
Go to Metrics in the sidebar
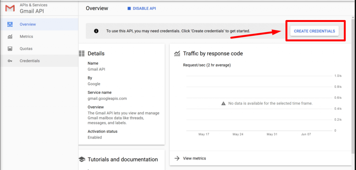[26, 36]
